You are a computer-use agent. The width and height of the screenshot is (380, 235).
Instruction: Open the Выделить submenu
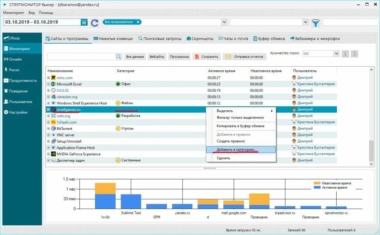[x=241, y=111]
